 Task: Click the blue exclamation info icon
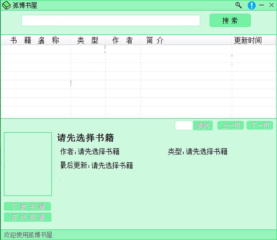point(252,5)
